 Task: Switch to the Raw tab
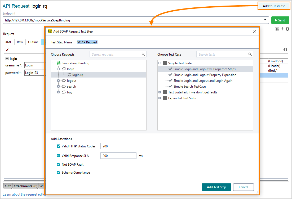[20, 42]
